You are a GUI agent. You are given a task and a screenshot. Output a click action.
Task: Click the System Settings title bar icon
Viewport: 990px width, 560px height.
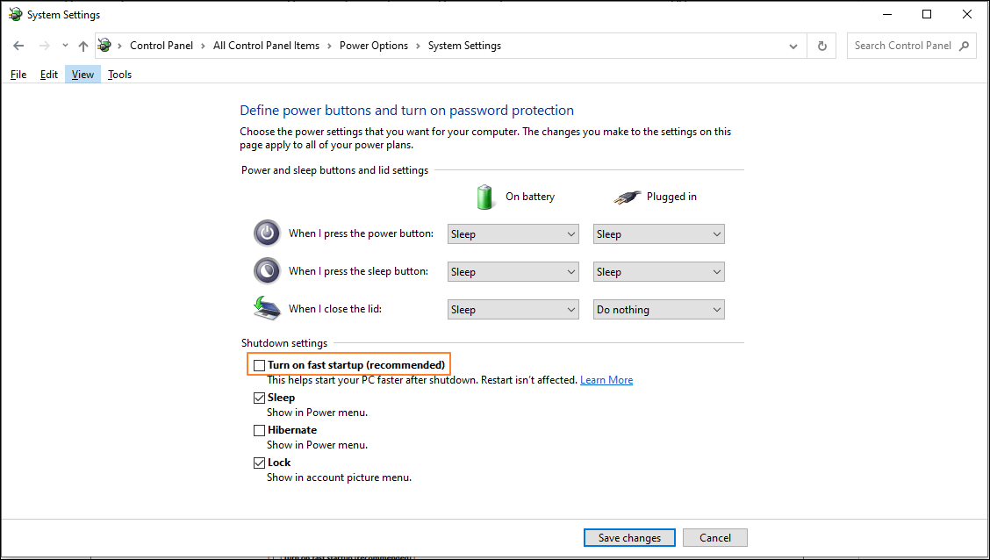15,15
